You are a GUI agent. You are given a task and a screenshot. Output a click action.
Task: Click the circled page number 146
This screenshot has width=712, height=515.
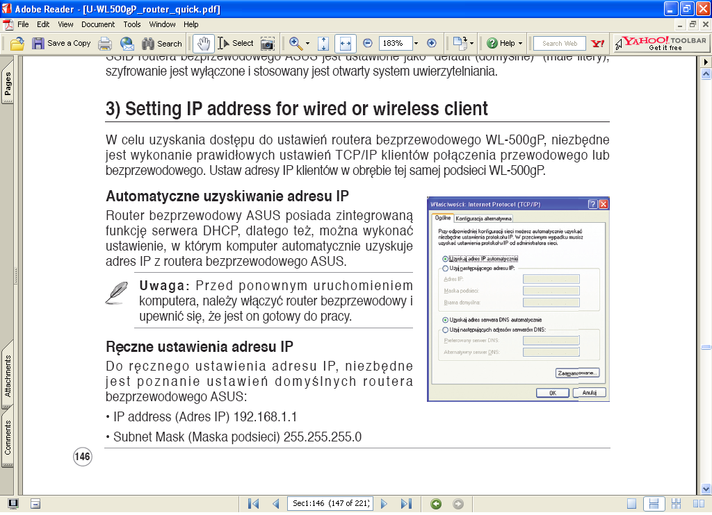pos(83,457)
